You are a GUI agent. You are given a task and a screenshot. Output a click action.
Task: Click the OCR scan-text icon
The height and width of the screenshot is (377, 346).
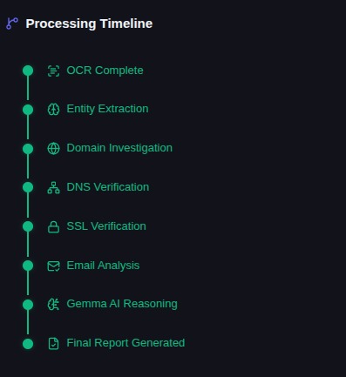click(x=53, y=71)
